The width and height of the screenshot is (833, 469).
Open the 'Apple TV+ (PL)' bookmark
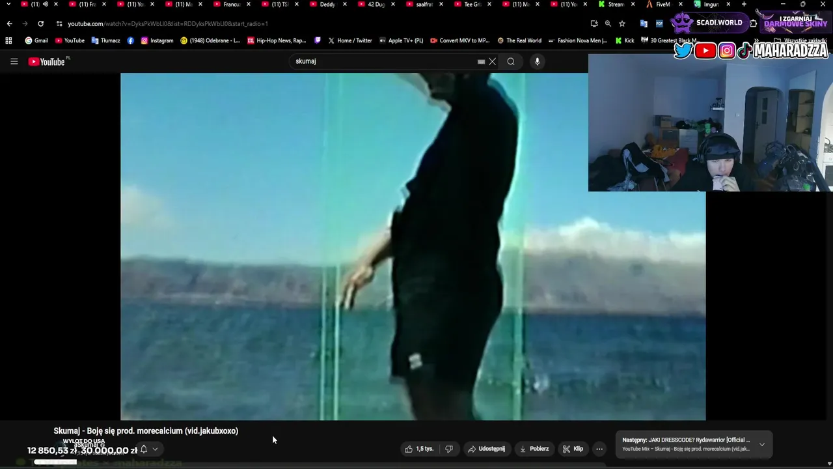click(x=401, y=40)
